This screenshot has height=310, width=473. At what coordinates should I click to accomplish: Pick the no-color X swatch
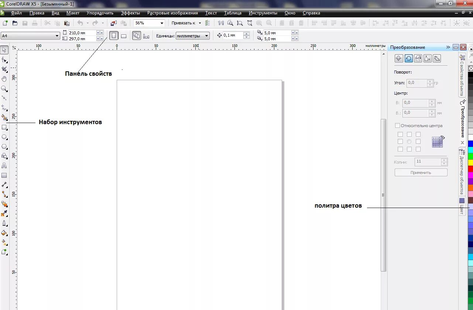(470, 68)
